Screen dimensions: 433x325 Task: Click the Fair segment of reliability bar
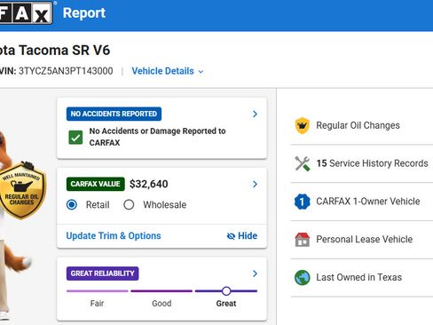click(98, 291)
